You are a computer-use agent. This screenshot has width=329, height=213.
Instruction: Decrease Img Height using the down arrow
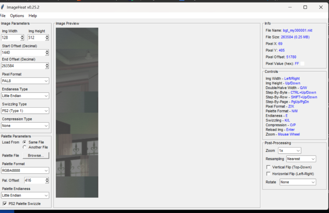coord(47,39)
